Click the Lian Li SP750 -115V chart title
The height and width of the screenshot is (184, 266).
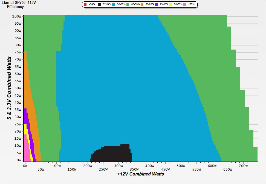pos(18,2)
